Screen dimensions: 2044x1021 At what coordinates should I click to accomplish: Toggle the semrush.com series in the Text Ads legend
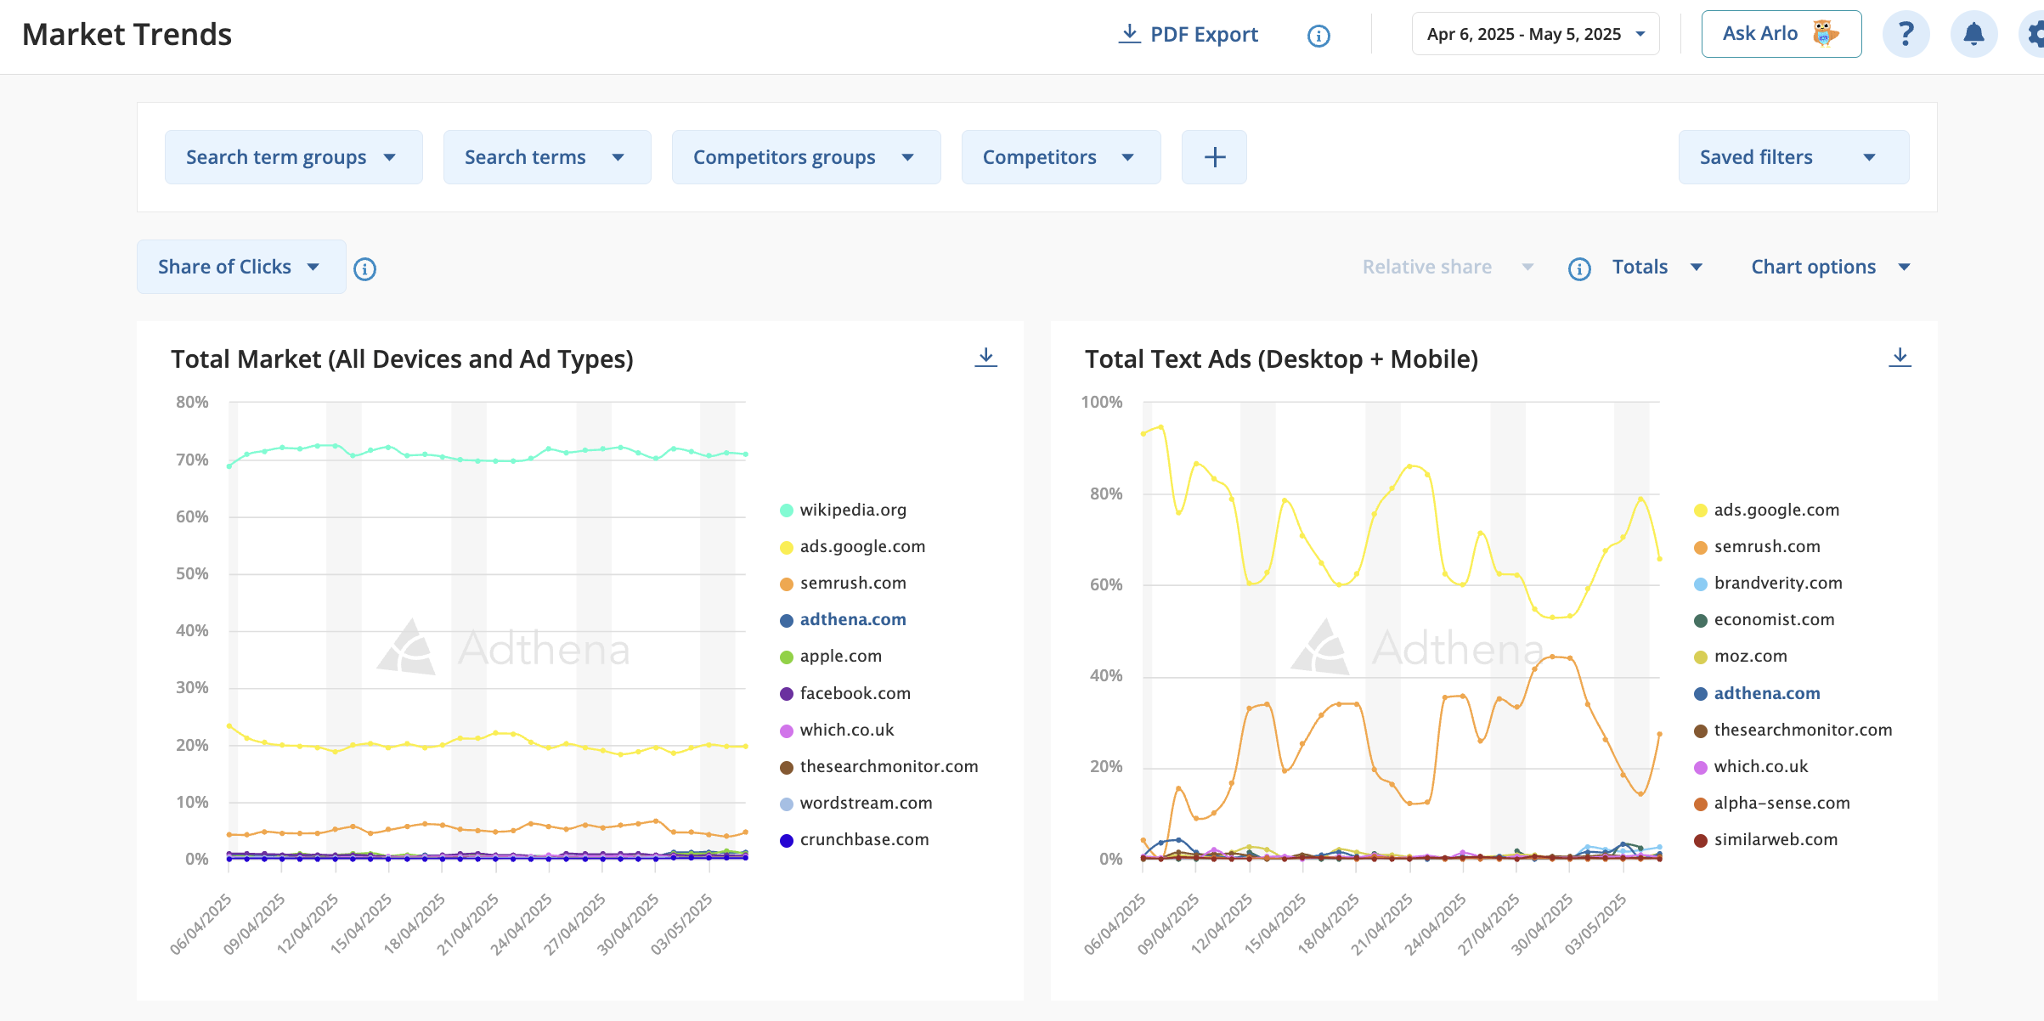coord(1757,546)
